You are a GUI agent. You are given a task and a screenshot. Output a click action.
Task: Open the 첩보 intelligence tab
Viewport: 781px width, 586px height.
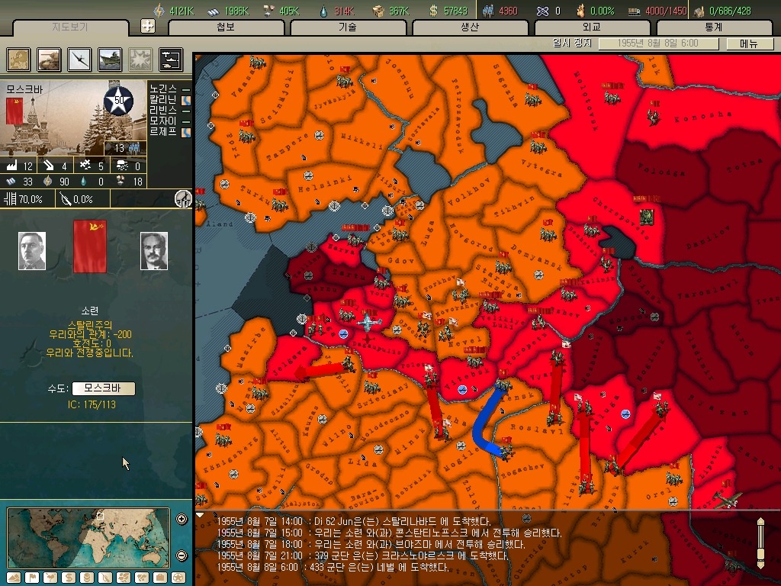pos(226,27)
